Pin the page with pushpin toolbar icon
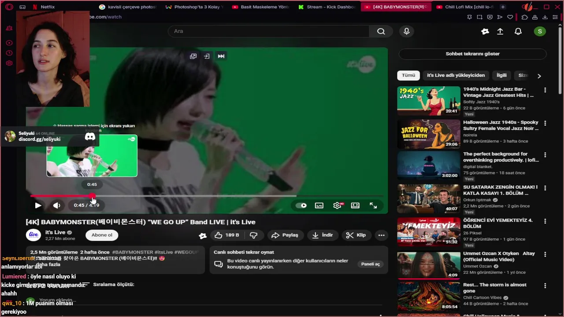This screenshot has width=564, height=317. (x=469, y=17)
